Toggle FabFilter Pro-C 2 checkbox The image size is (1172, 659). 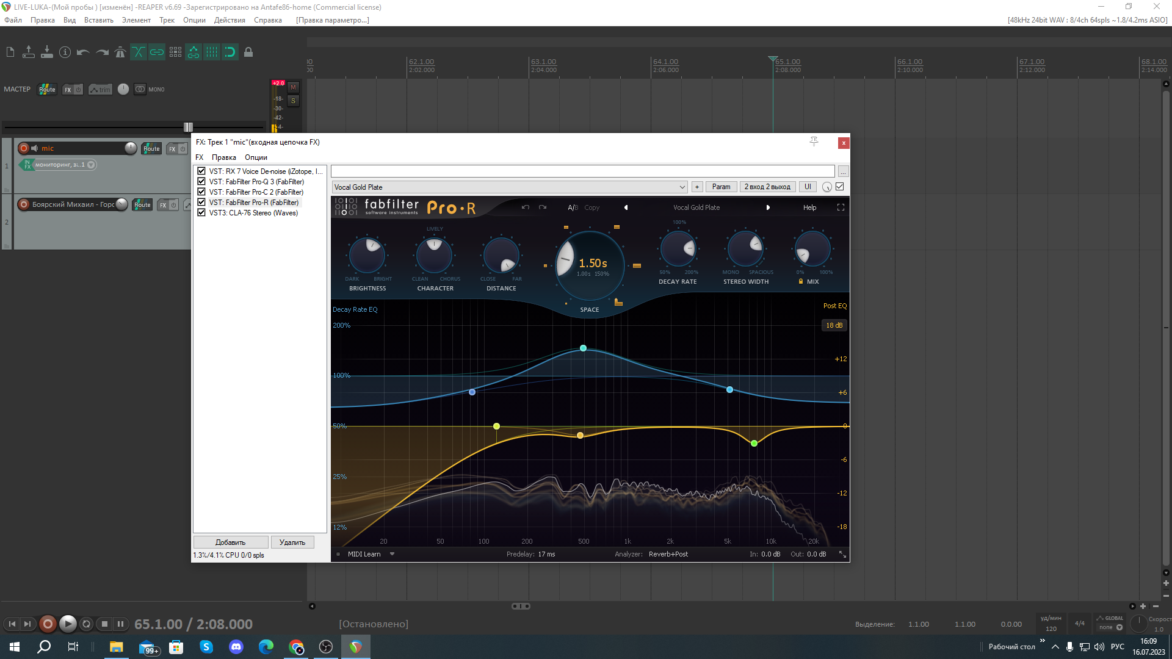[x=201, y=192]
